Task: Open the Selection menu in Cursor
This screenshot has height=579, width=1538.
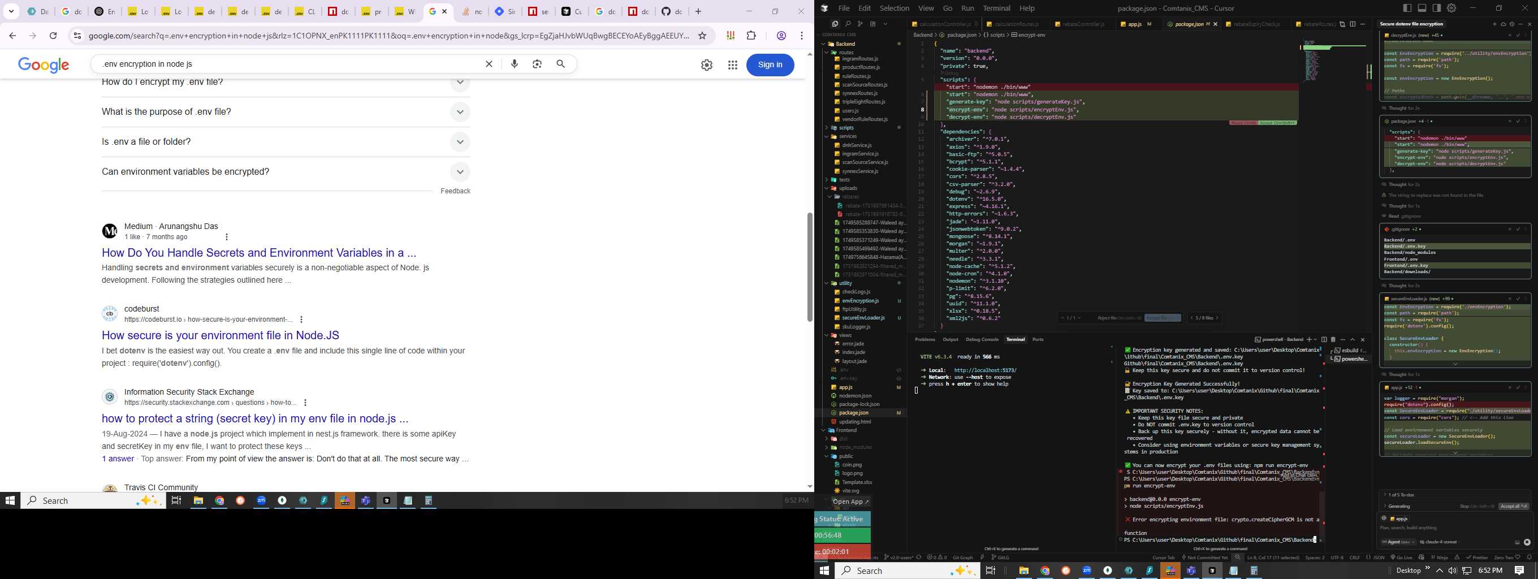Action: click(895, 8)
